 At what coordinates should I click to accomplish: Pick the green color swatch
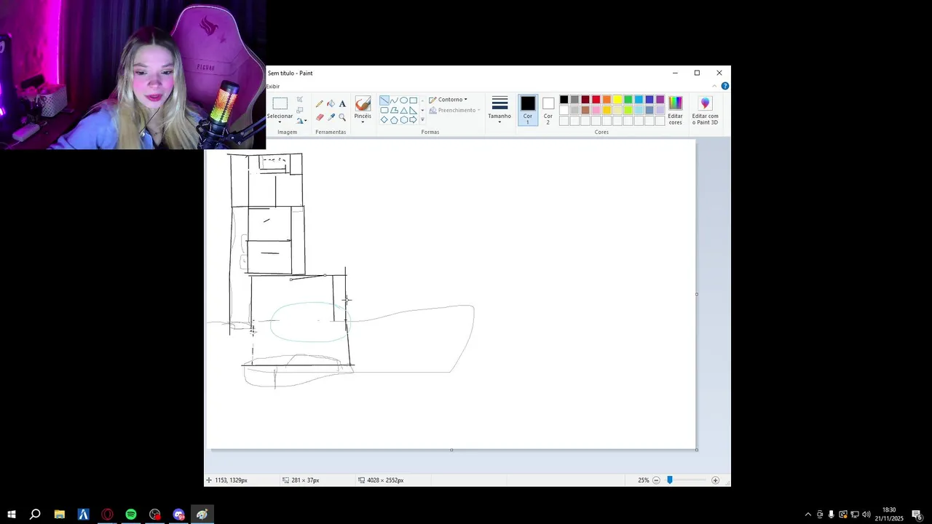(x=628, y=100)
